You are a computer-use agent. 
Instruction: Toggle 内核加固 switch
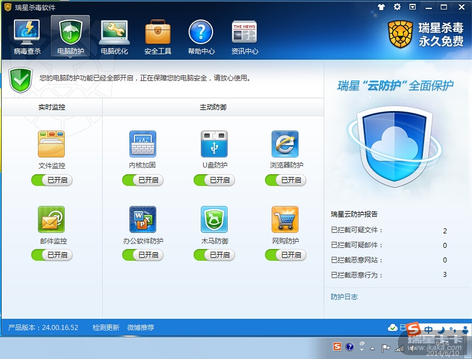pos(143,180)
